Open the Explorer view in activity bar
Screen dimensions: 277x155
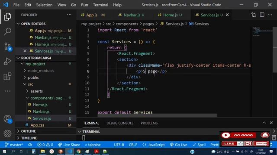7,17
